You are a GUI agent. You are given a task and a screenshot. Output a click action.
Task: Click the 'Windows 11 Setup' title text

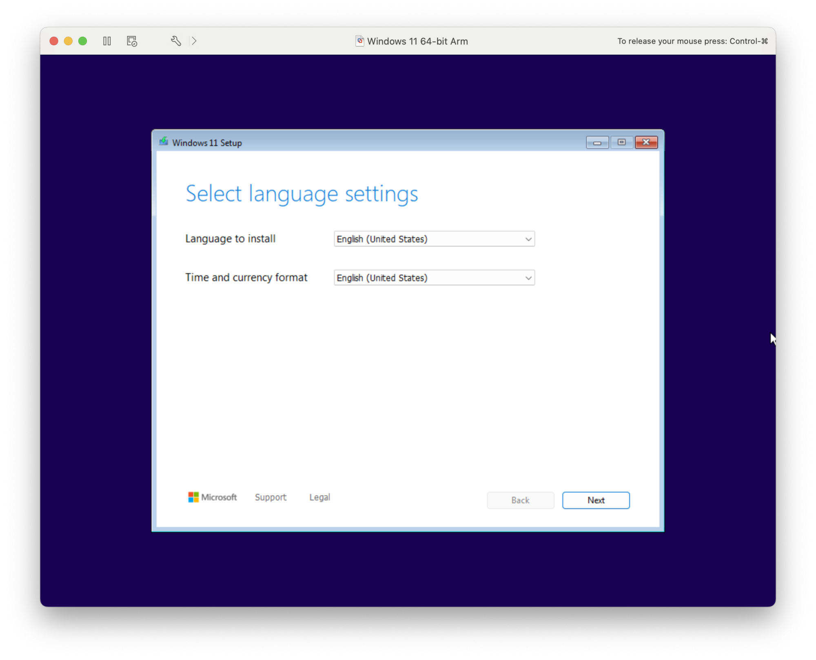207,143
